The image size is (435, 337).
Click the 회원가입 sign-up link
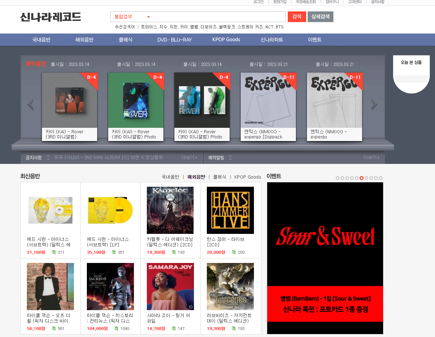click(x=280, y=2)
